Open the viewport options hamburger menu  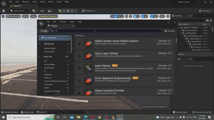pos(3,16)
